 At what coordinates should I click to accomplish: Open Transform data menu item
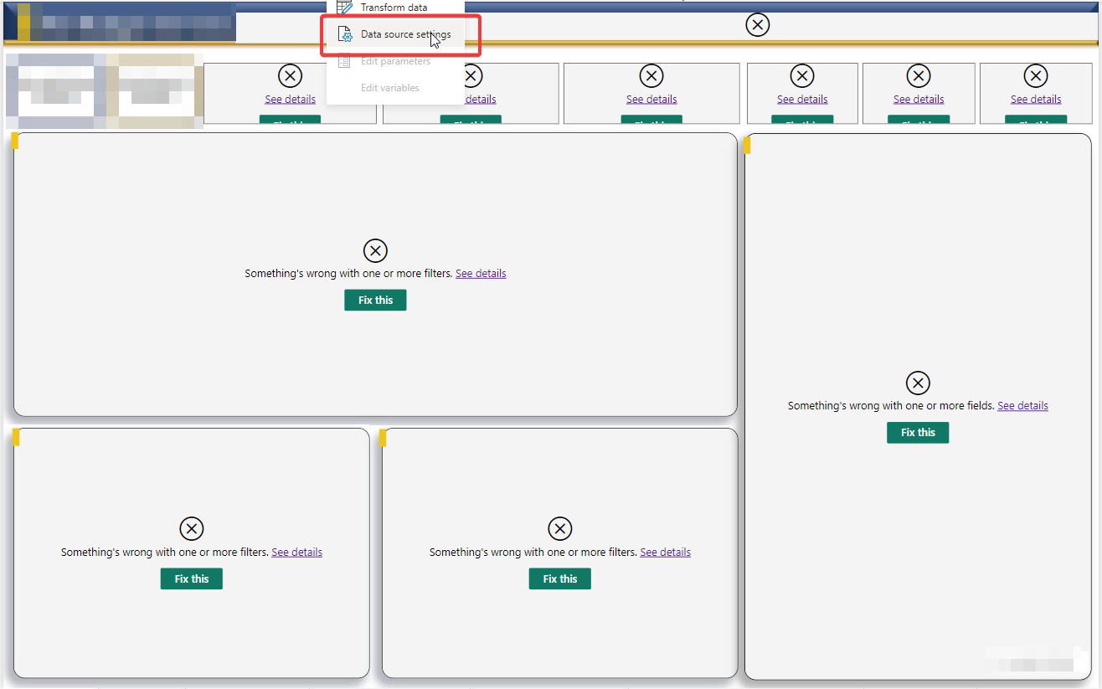[x=395, y=8]
